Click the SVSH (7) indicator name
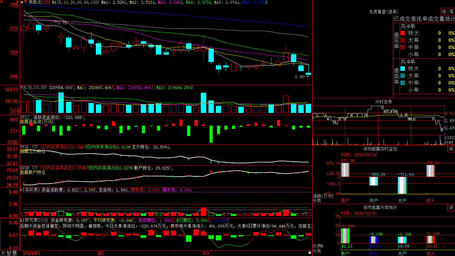The image size is (455, 256). (29, 168)
